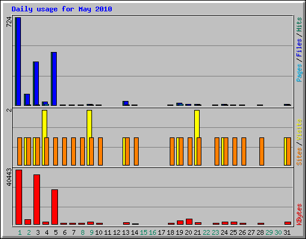
Task: Click the 'Daily usage for May 2010' title
Action: (62, 9)
